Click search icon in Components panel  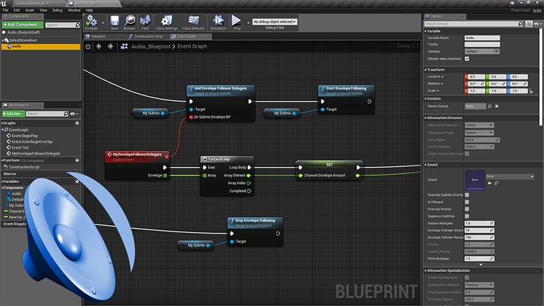[77, 25]
